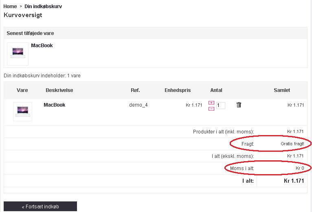Open MacBook link in cart table
312x212 pixels.
pyautogui.click(x=54, y=105)
